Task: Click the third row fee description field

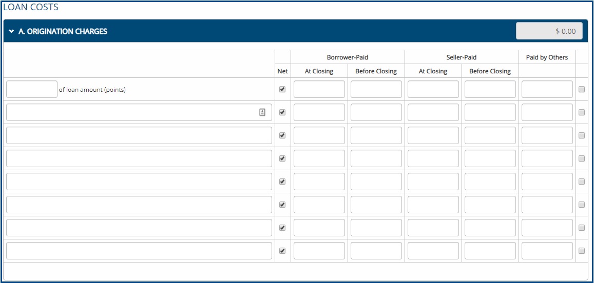Action: (139, 135)
